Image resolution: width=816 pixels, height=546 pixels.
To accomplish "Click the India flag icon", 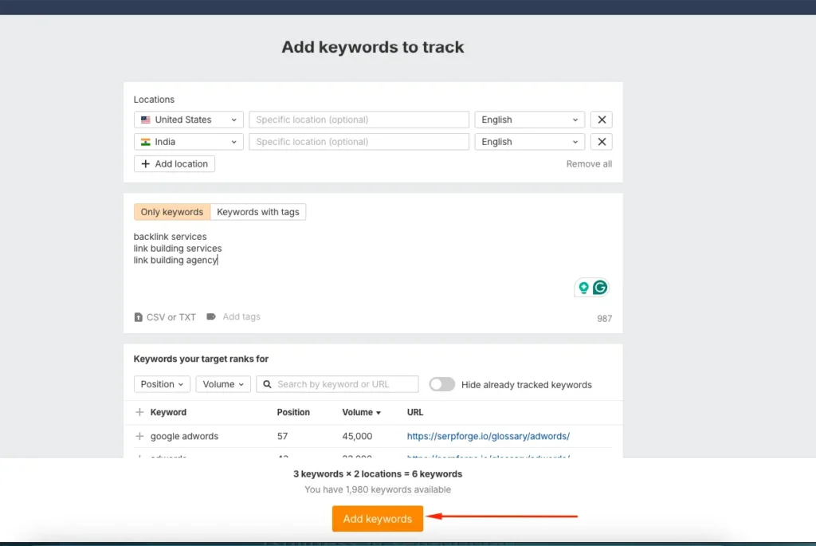I will pyautogui.click(x=145, y=141).
